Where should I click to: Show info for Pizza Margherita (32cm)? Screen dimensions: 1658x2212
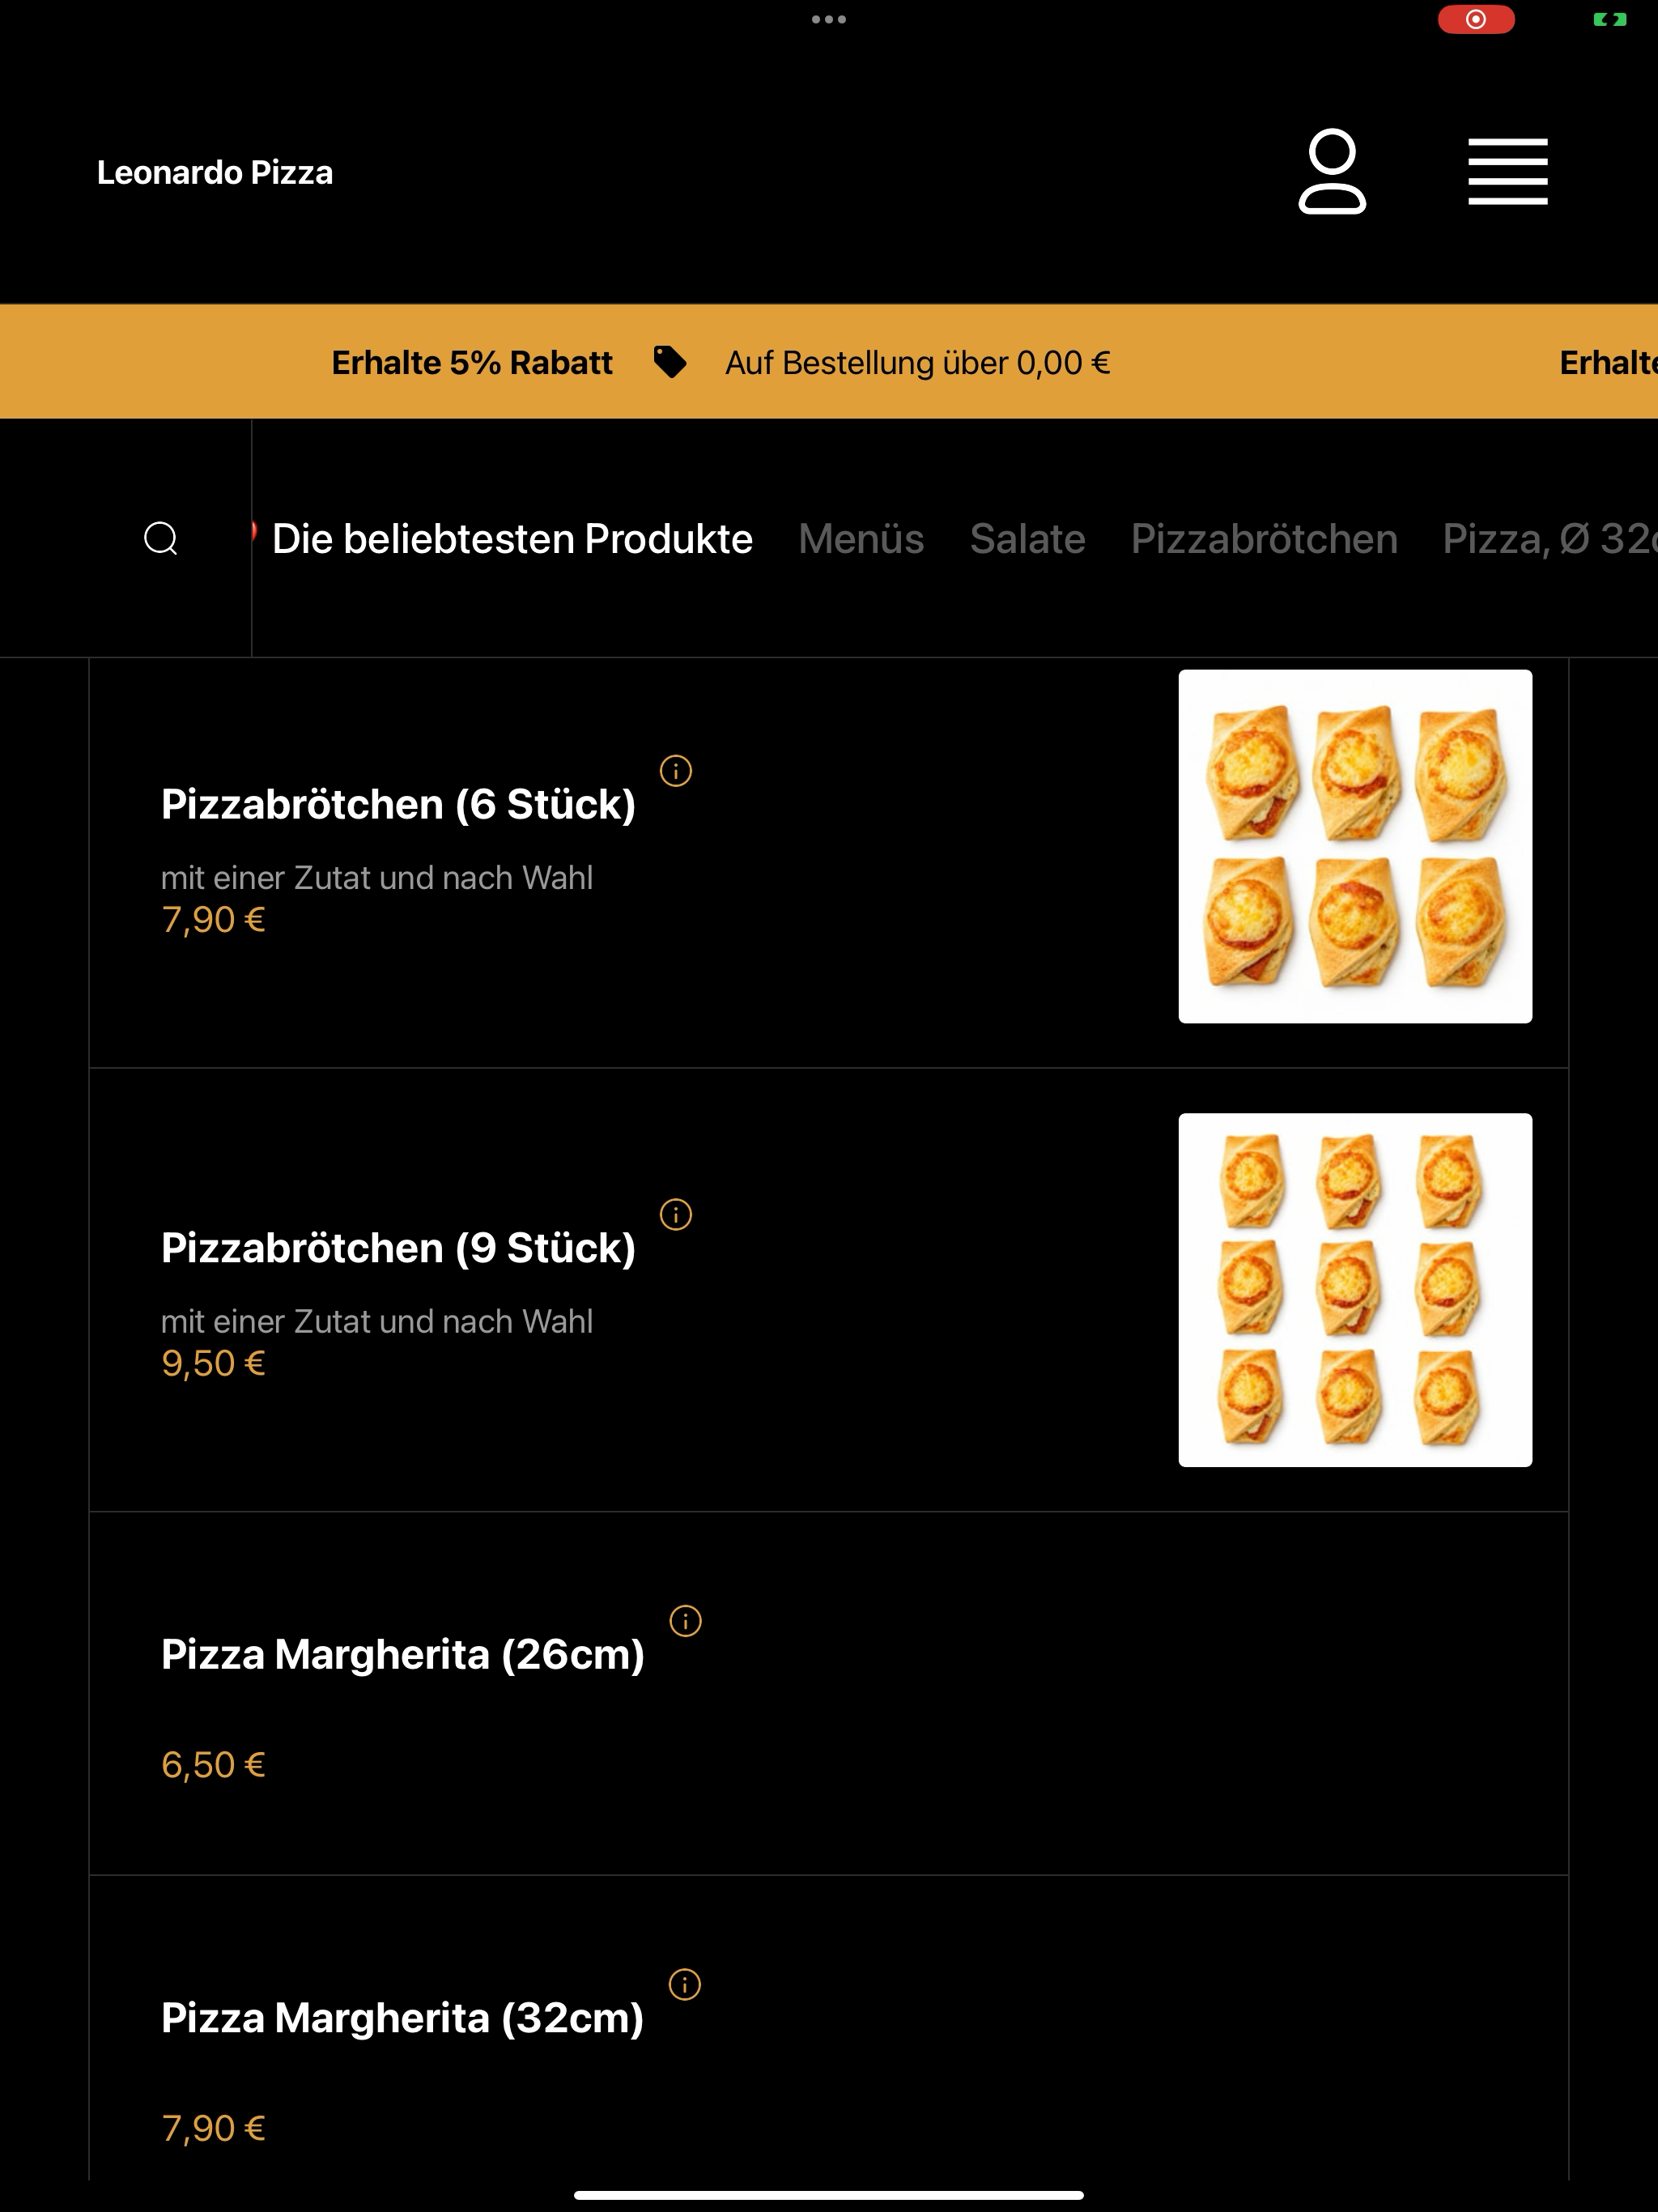[685, 1984]
